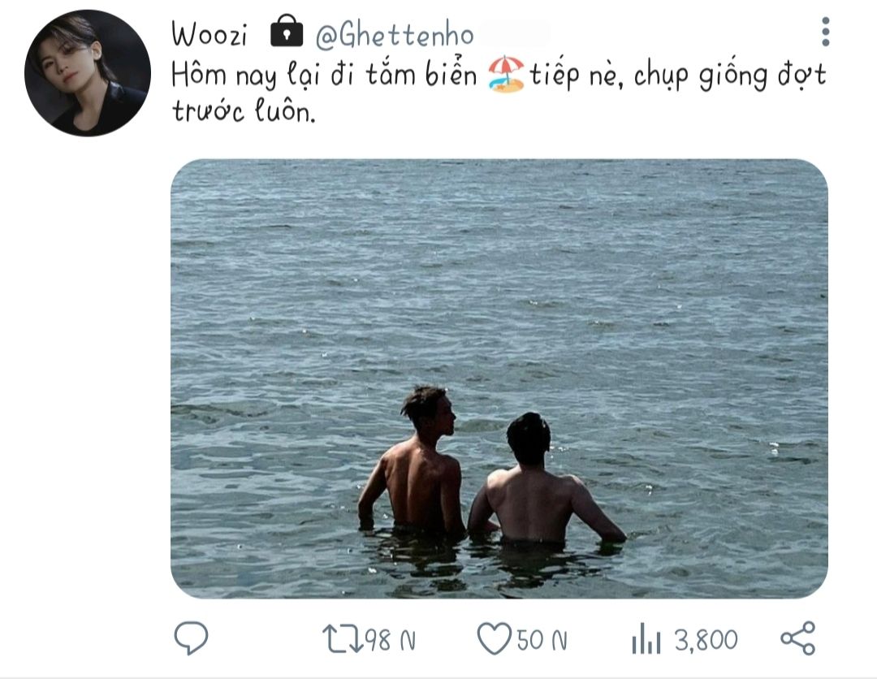
Task: Click the tweet text starting with Hôm nay
Action: [x=325, y=76]
